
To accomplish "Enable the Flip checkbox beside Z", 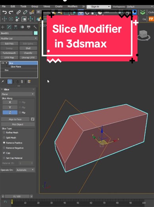I will 20,113.
